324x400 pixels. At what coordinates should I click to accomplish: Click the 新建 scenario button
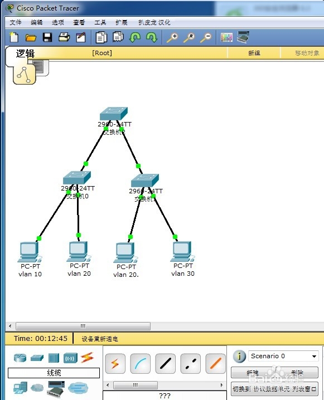pyautogui.click(x=253, y=373)
